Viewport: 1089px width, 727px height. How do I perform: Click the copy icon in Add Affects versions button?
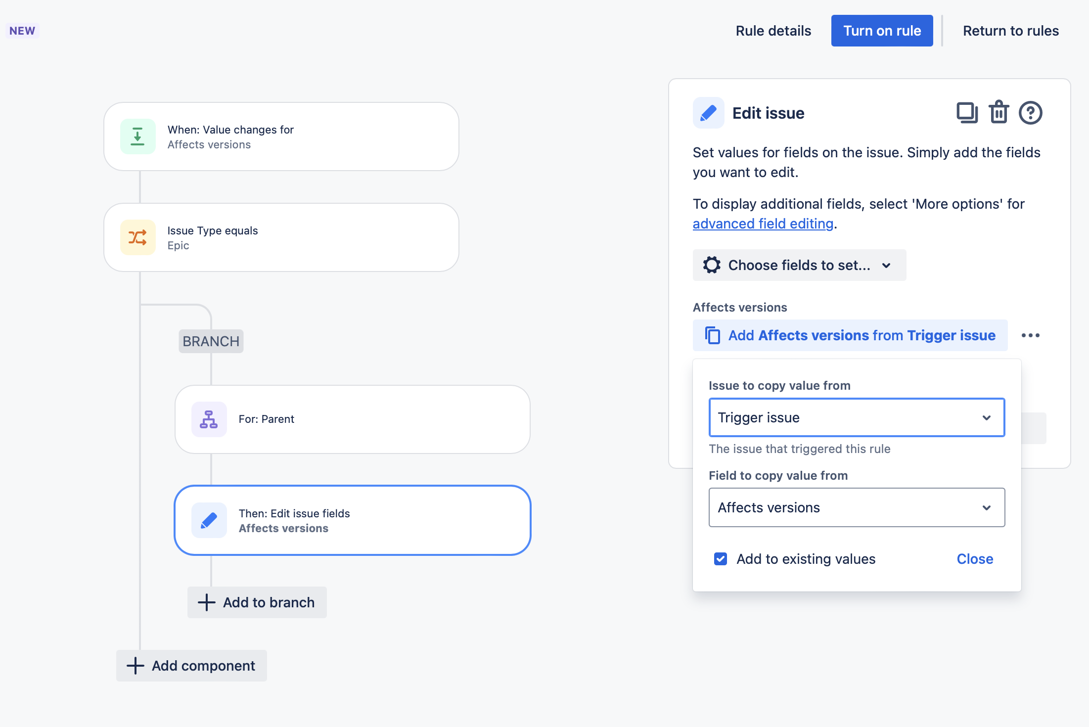(x=712, y=335)
